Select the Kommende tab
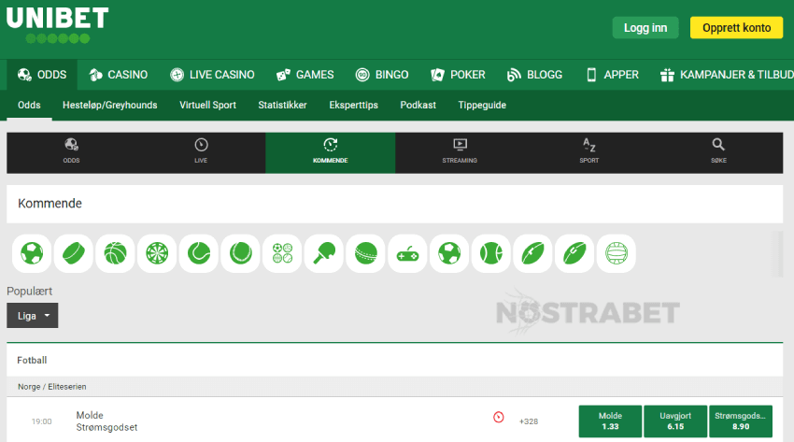 pyautogui.click(x=330, y=152)
